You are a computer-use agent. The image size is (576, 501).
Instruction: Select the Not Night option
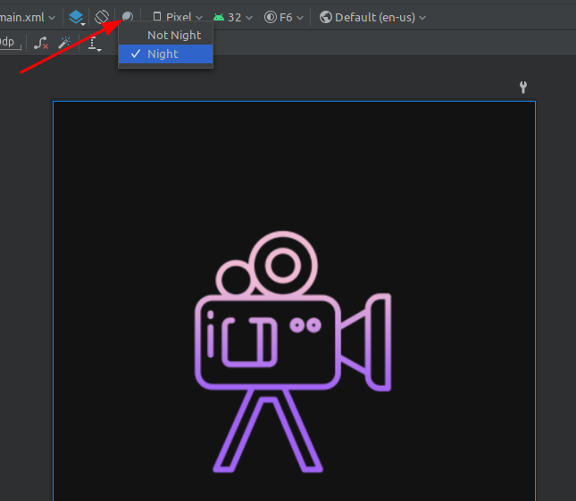coord(174,35)
